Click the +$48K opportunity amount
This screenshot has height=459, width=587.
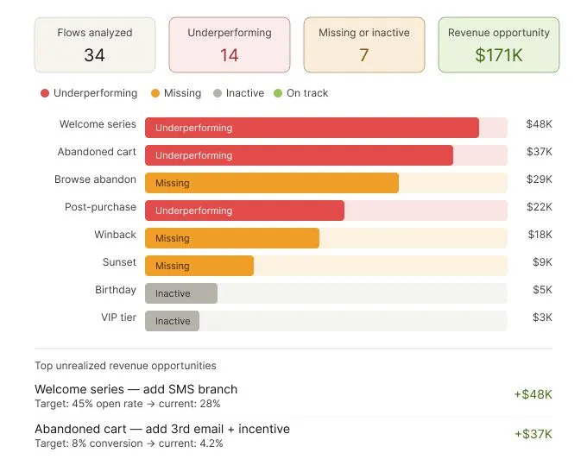coord(533,394)
